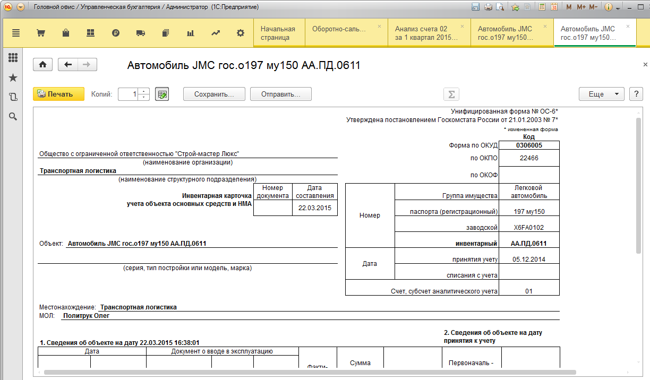Select the date cell 22.03.2015
650x380 pixels.
(315, 208)
